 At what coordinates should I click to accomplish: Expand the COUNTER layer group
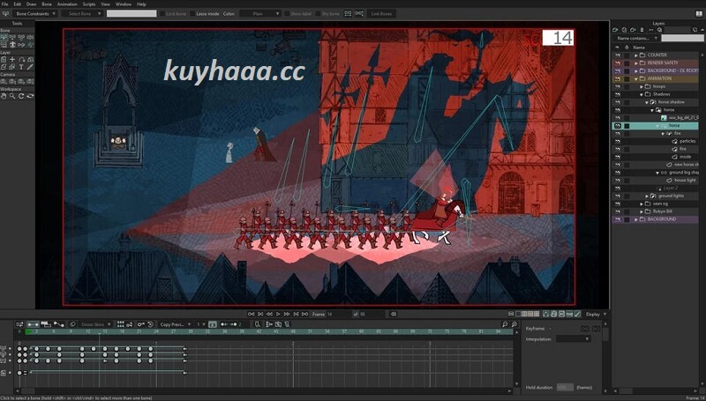[x=636, y=55]
